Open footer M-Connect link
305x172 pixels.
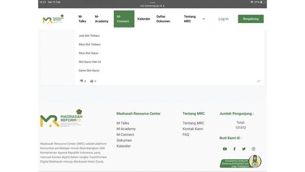(x=125, y=134)
